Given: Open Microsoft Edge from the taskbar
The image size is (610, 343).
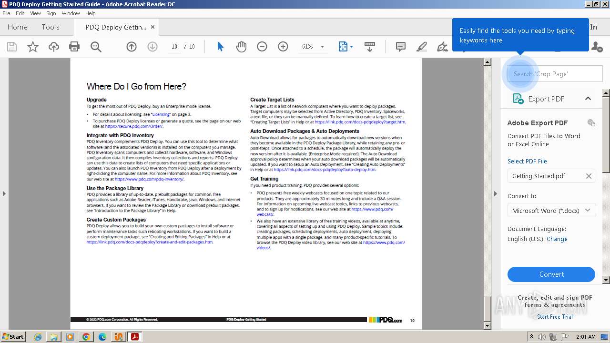Looking at the screenshot, I should point(102,337).
